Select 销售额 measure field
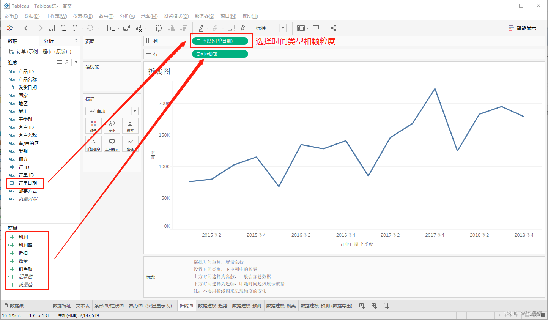548x320 pixels. [25, 269]
